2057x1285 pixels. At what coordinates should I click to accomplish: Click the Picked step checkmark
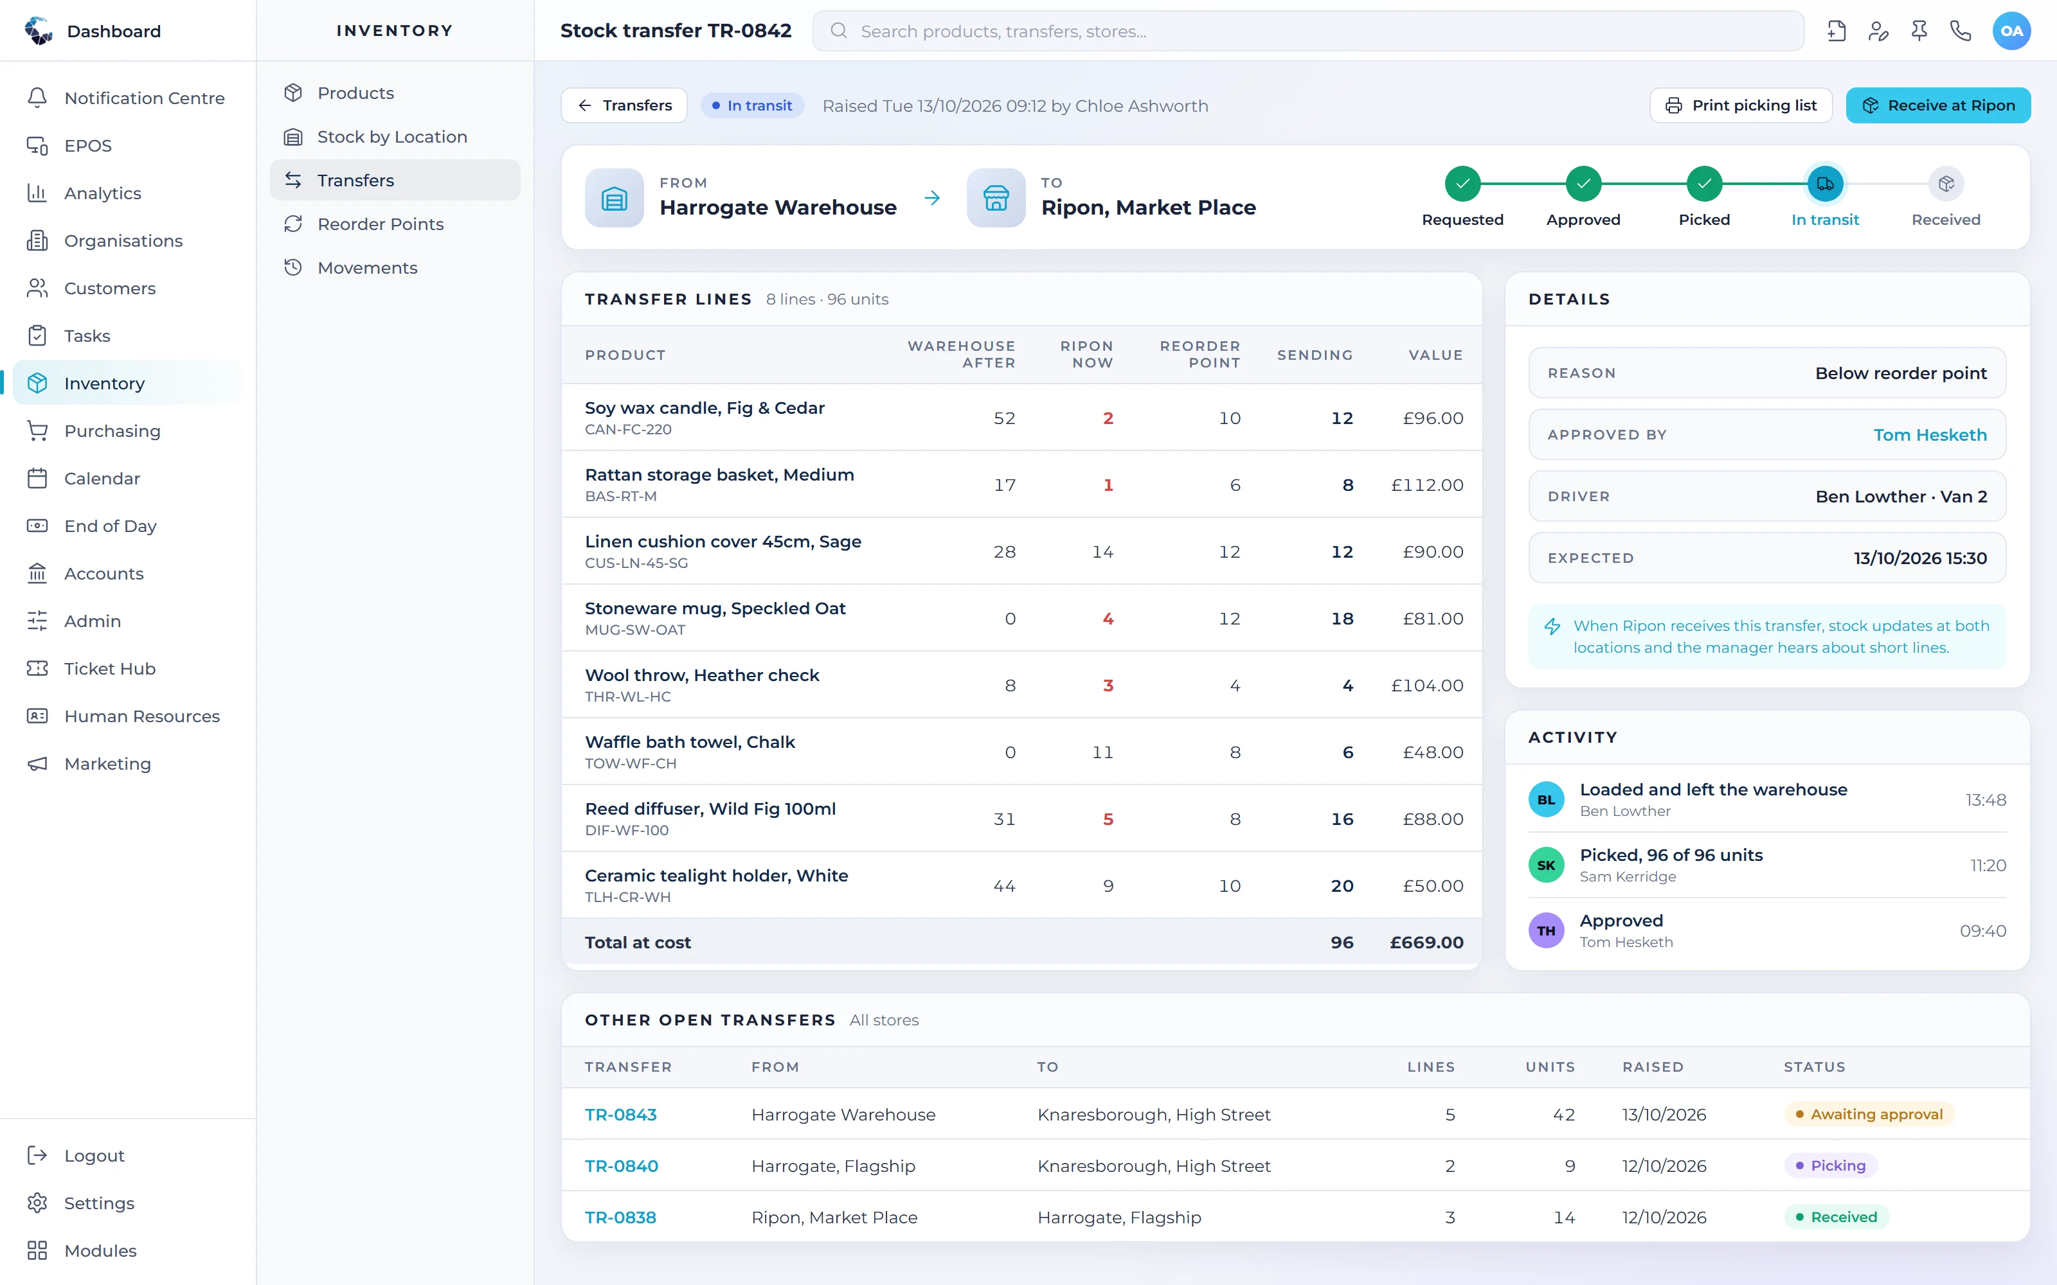click(1704, 184)
